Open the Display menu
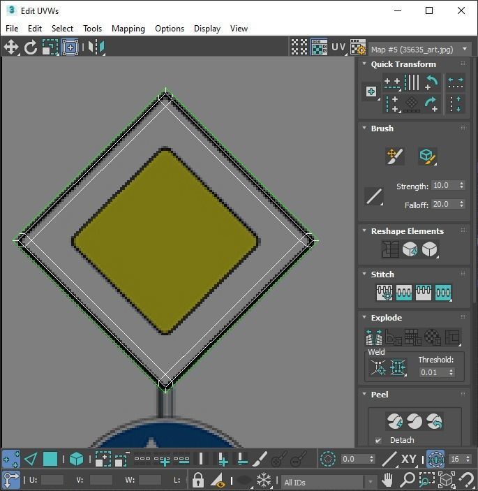 tap(207, 29)
